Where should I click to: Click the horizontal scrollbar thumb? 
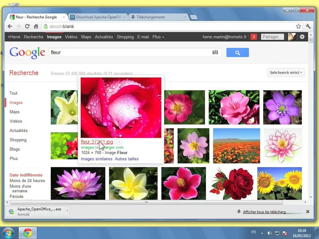coord(146,202)
